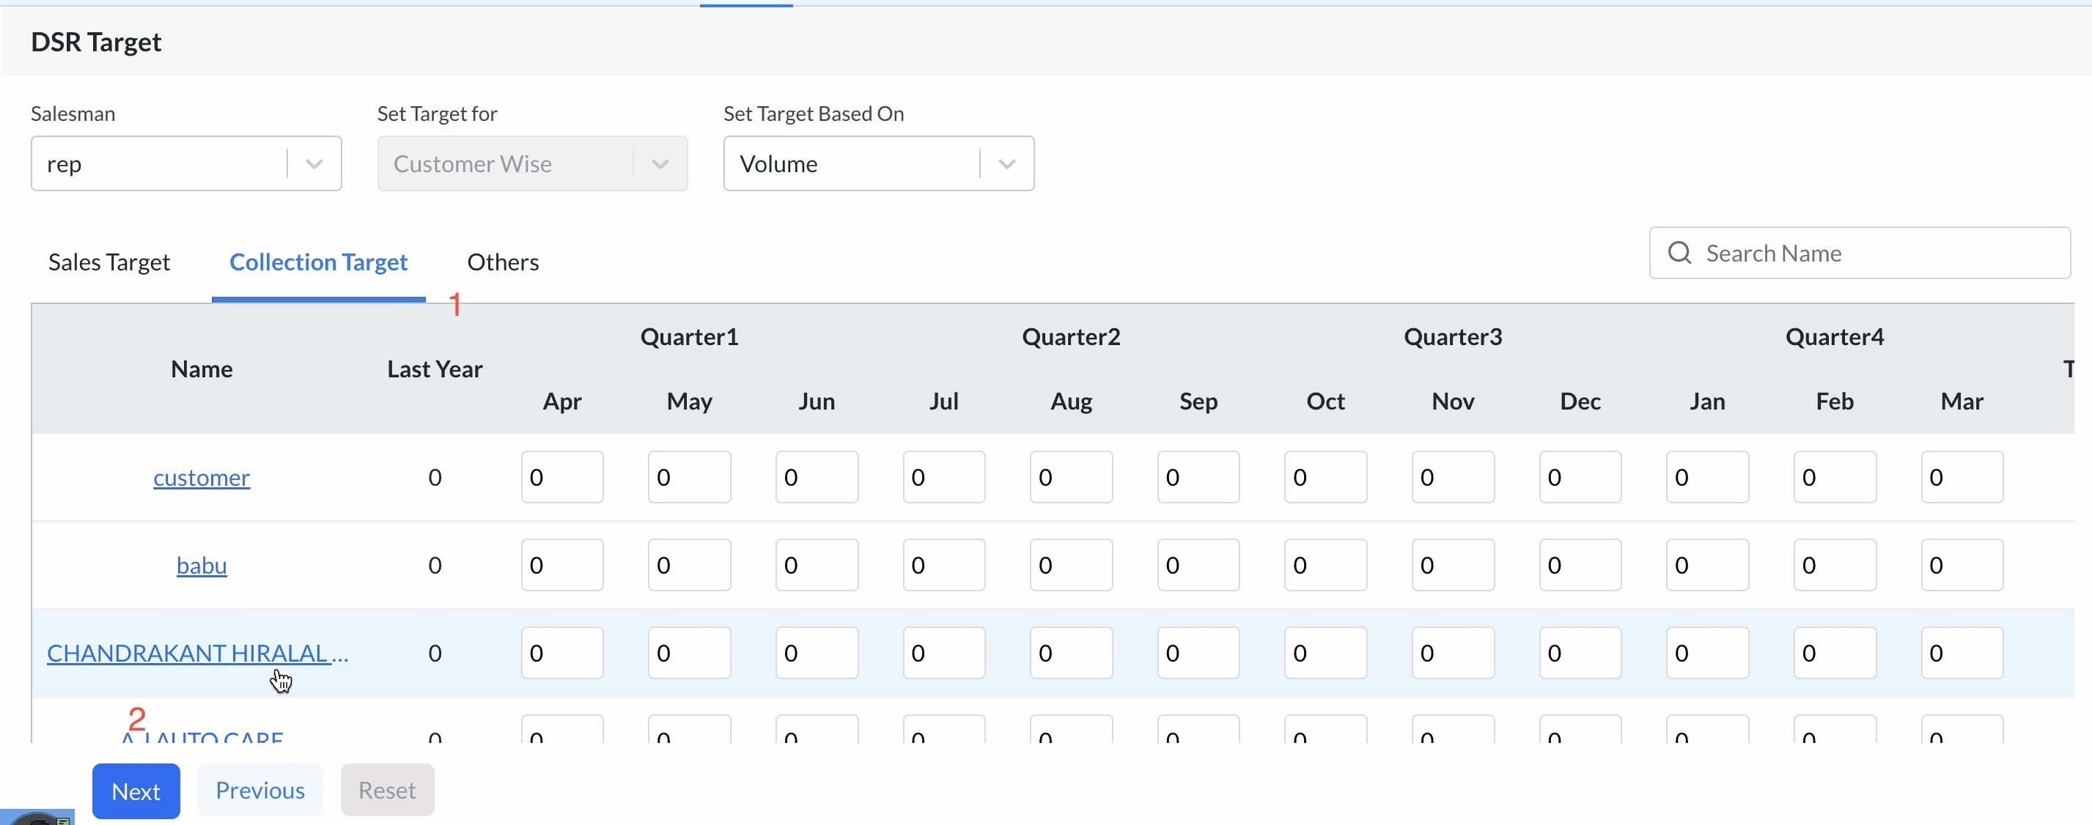This screenshot has width=2092, height=825.
Task: Open the customer name link
Action: 202,478
